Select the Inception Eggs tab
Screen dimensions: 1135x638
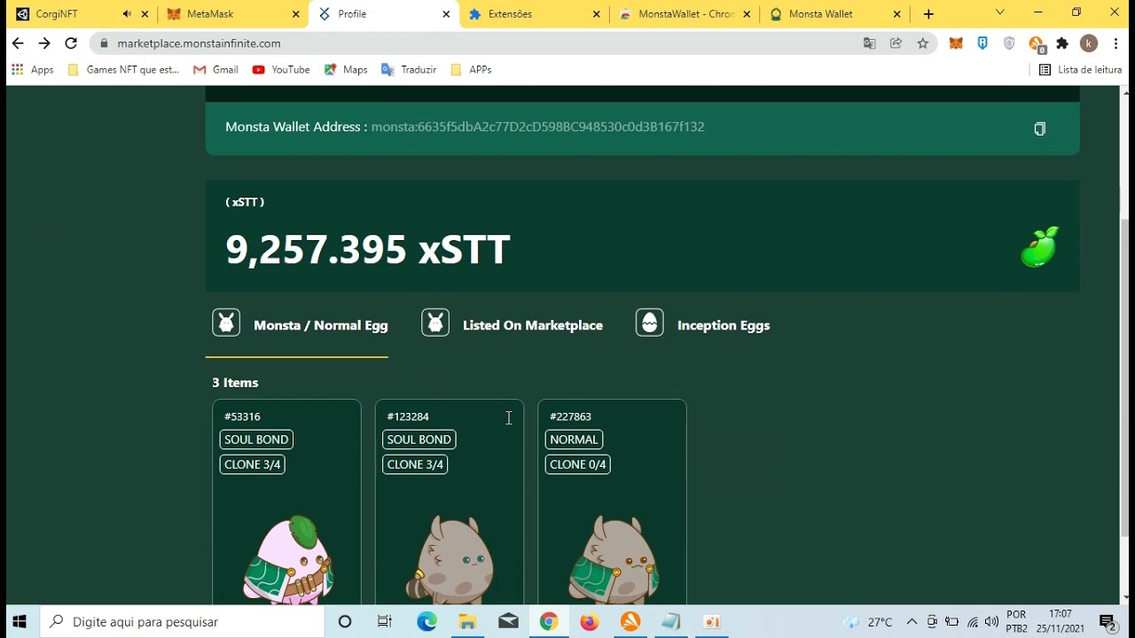pos(702,325)
